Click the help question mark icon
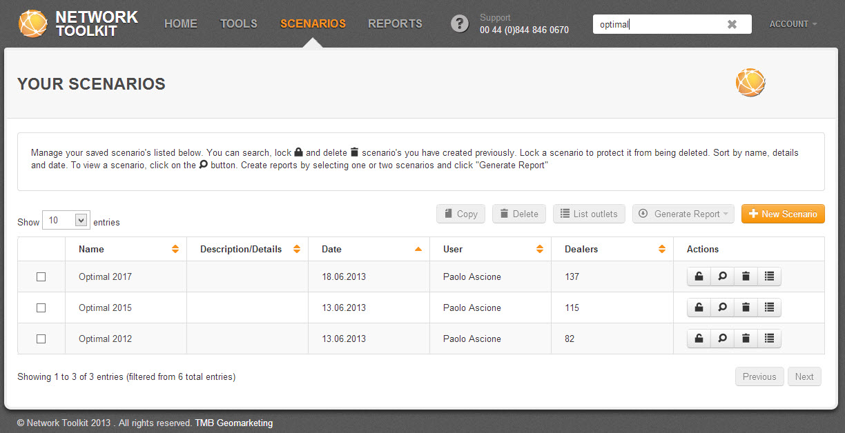 [x=459, y=23]
